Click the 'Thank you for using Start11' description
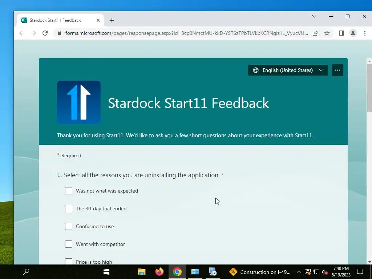Screen dimensions: 372x279 pyautogui.click(x=185, y=136)
